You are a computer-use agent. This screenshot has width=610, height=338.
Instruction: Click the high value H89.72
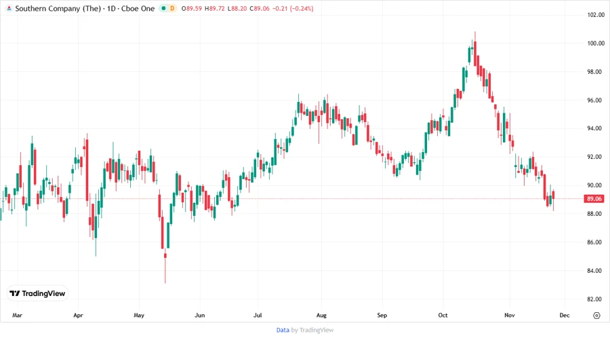click(215, 8)
